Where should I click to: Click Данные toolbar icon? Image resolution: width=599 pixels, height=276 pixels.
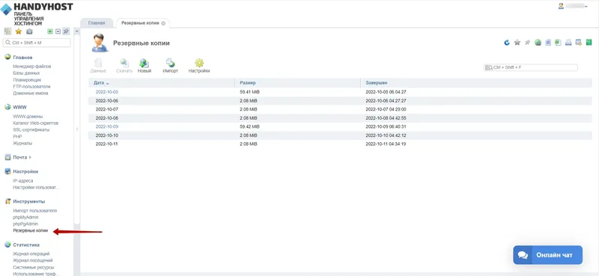98,66
